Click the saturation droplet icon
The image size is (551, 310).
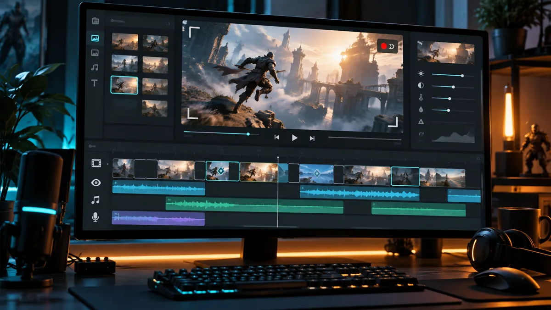coord(421,110)
